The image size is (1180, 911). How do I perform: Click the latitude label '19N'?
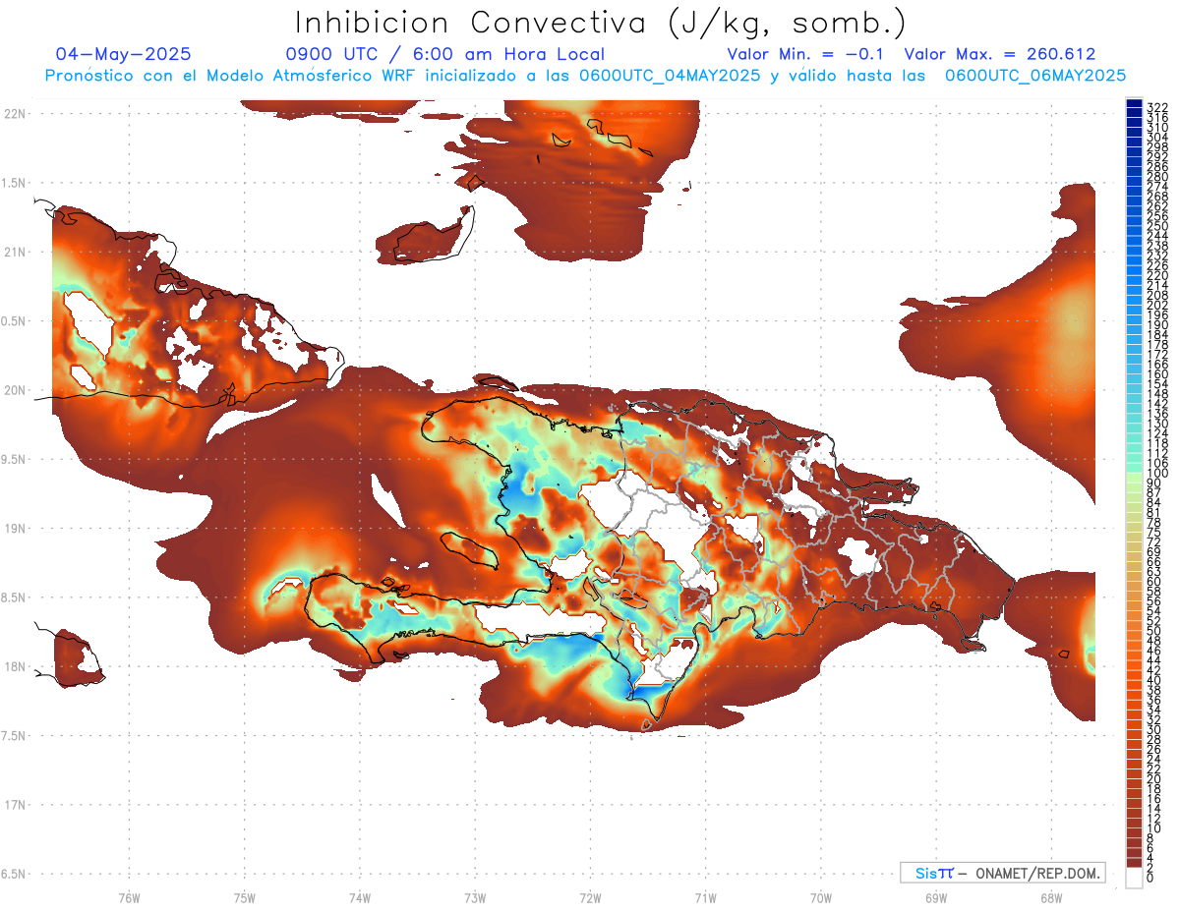[x=15, y=529]
